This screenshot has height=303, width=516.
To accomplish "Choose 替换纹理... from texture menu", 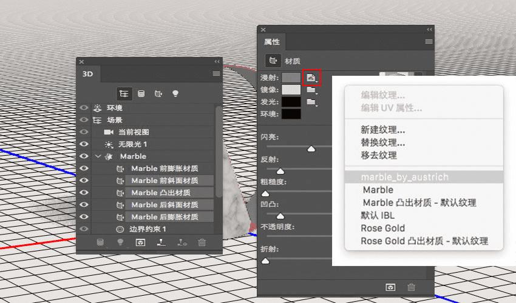I will click(x=383, y=142).
